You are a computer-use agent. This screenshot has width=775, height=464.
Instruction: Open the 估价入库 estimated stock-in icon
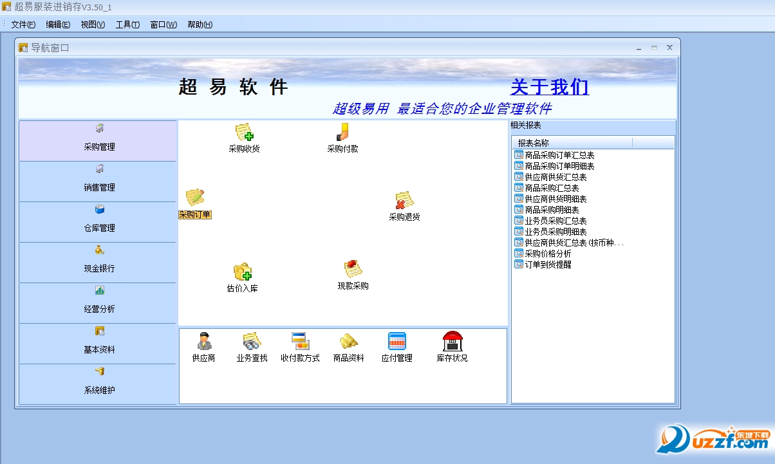pos(243,277)
